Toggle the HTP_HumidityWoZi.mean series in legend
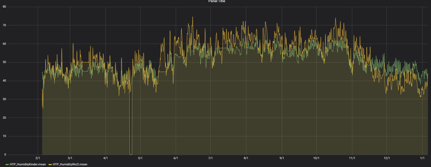 point(70,164)
